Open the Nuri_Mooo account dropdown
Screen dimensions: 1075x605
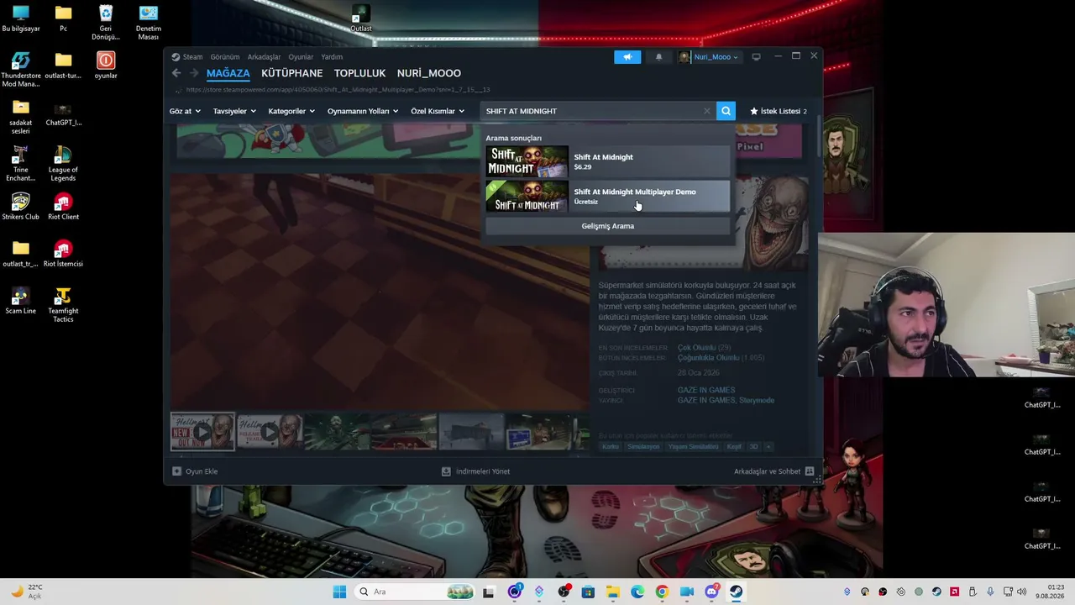coord(716,57)
